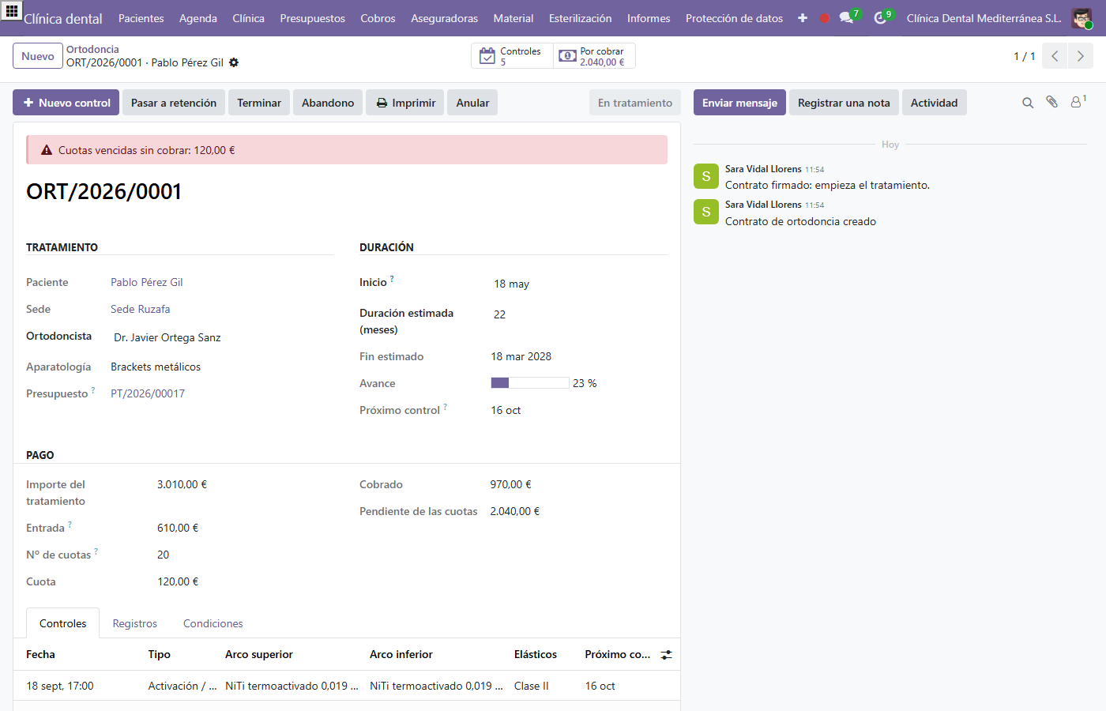The height and width of the screenshot is (711, 1106).
Task: Go to Ortodoncia breadcrumb
Action: [x=92, y=49]
